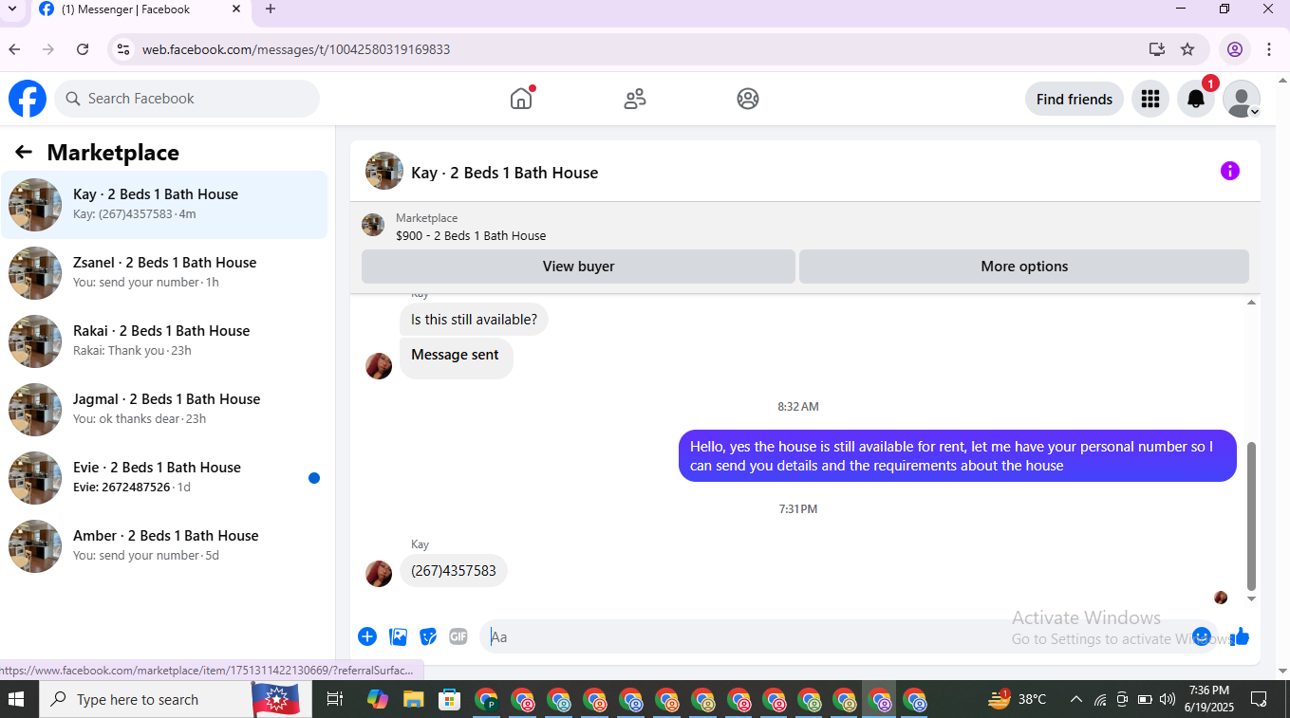Launch Copilot from the taskbar

(x=378, y=700)
